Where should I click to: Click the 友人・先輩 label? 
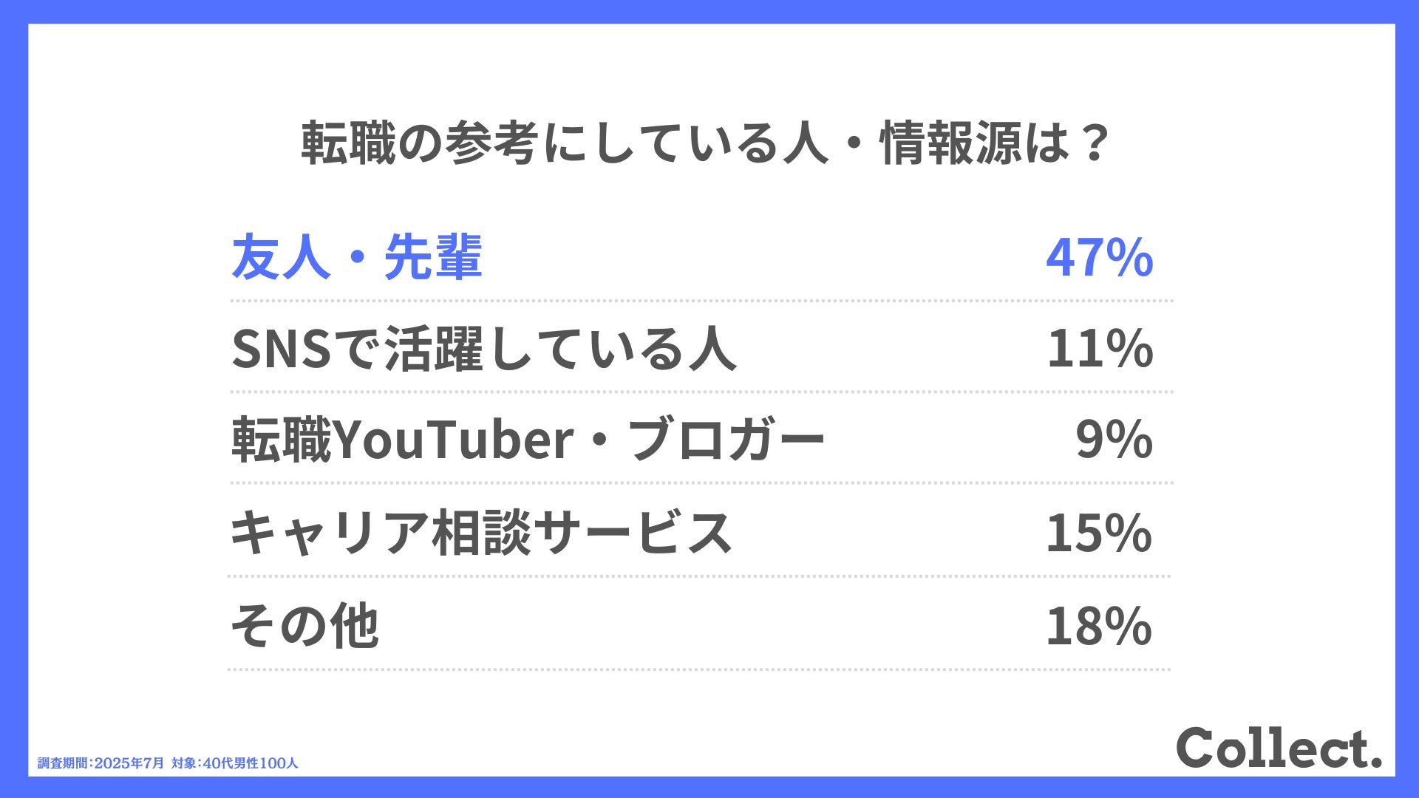point(357,256)
